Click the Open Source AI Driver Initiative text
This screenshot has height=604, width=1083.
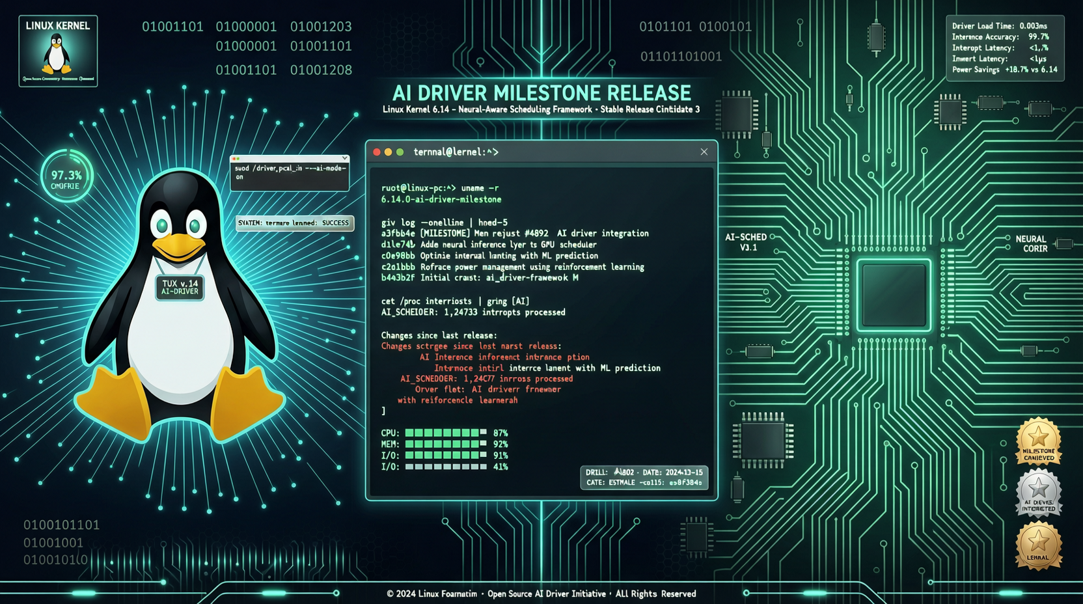546,594
